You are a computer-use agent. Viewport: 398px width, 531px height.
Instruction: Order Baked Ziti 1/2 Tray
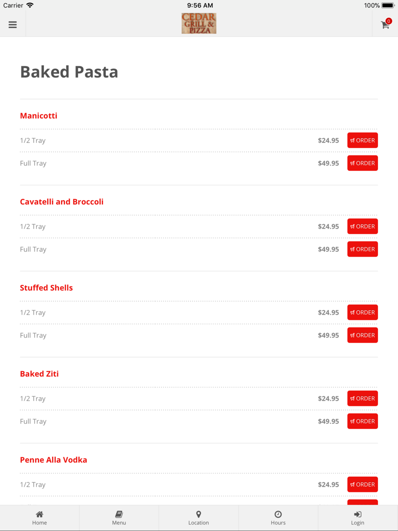[363, 398]
